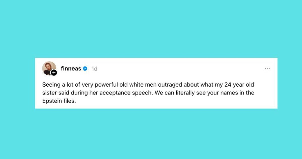Screen dimensions: 302x159
Task: Click the teal background below the post
Action: pyautogui.click(x=151, y=134)
